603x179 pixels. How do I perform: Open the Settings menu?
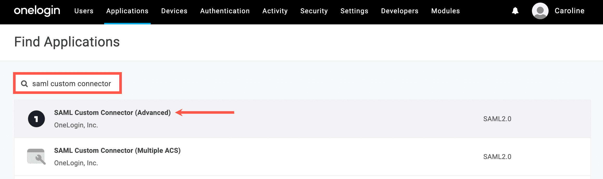354,11
